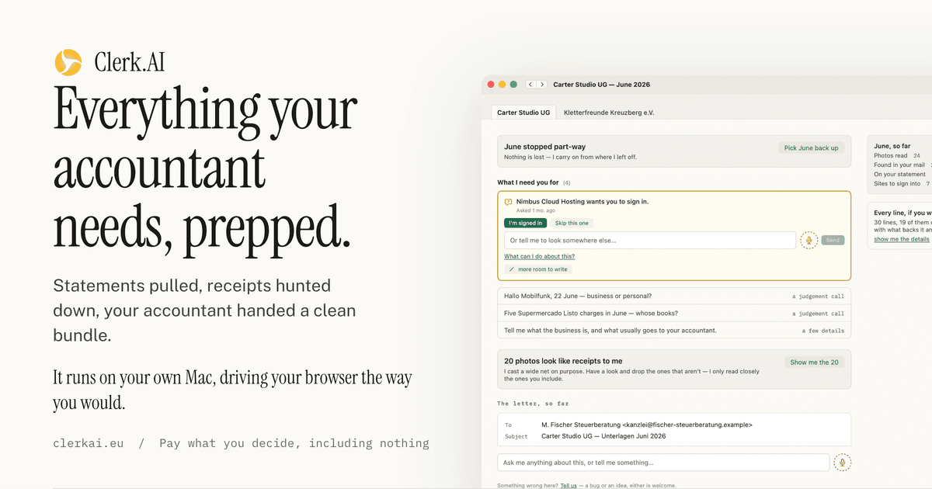The image size is (932, 489).
Task: Click the clerkai.eu address text
Action: 89,443
